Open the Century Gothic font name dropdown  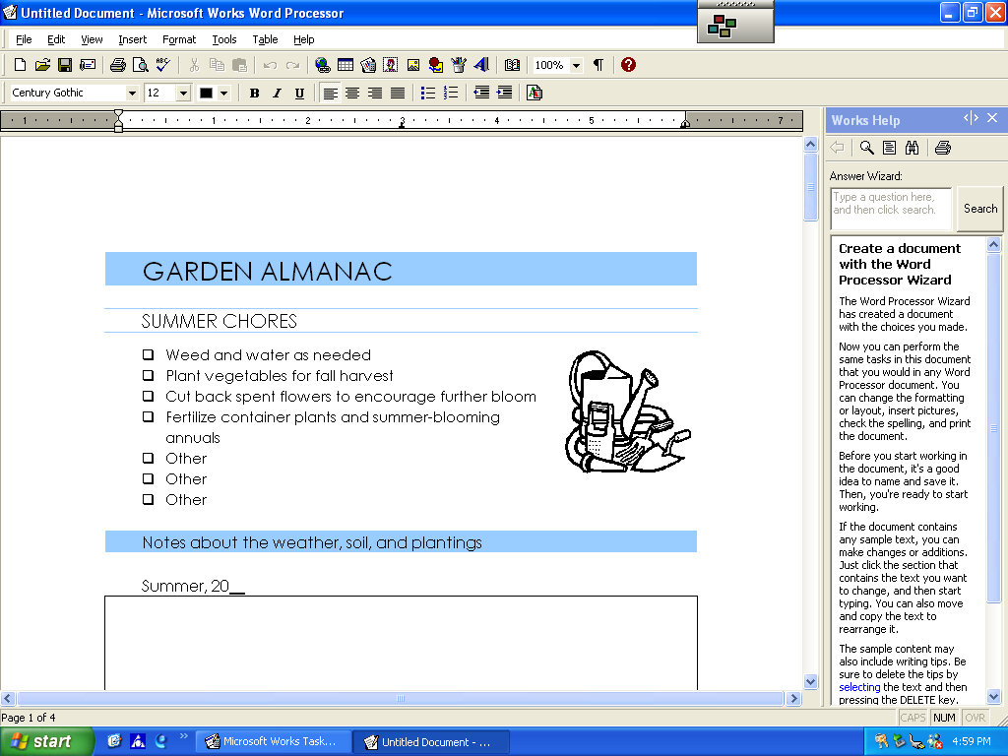pos(132,93)
